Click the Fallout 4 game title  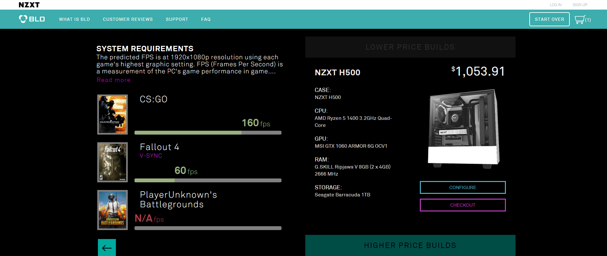pos(160,147)
